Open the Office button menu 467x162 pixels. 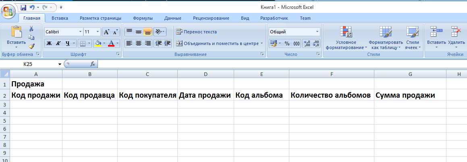[8, 11]
